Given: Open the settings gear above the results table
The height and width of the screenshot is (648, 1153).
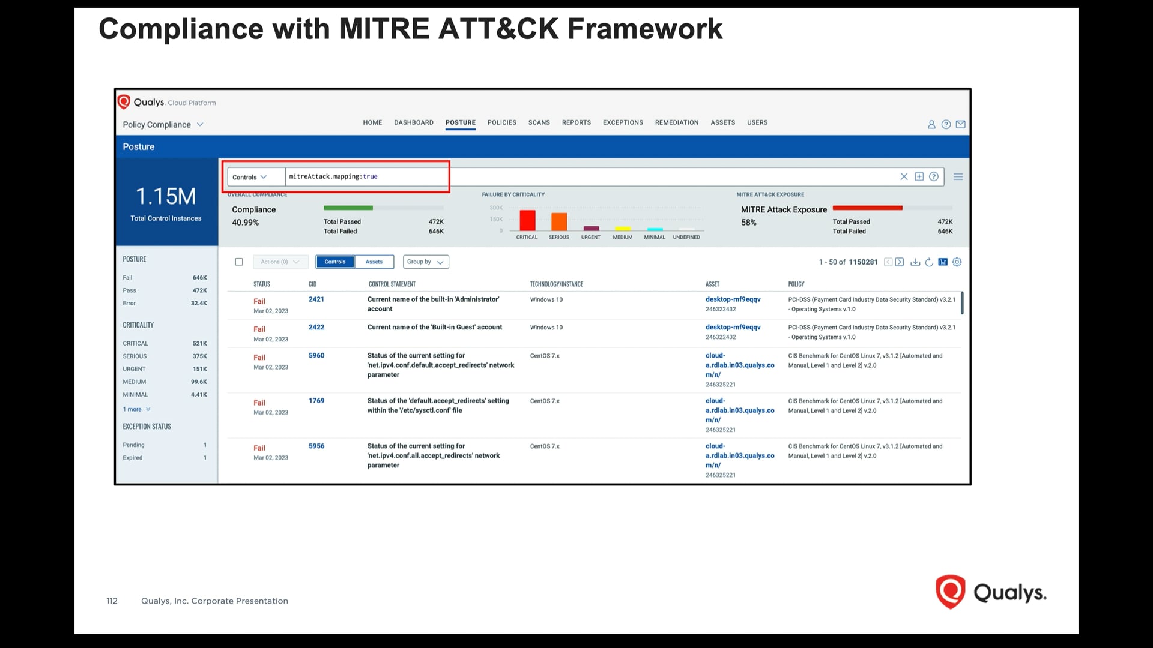Looking at the screenshot, I should click(956, 262).
